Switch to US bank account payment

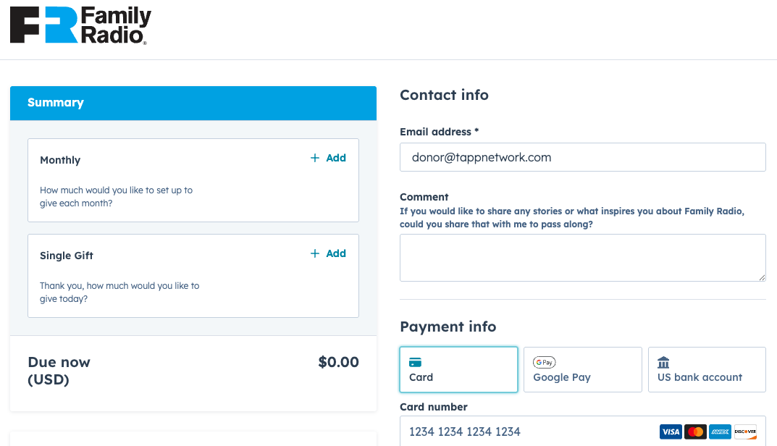pyautogui.click(x=707, y=369)
